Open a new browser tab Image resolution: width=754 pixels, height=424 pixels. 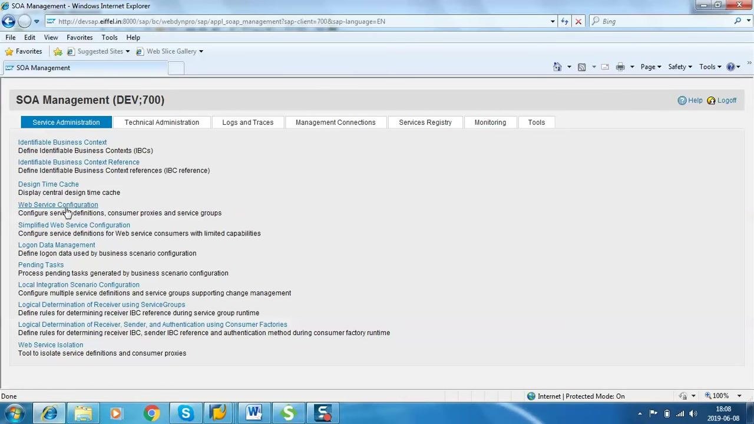coord(176,68)
